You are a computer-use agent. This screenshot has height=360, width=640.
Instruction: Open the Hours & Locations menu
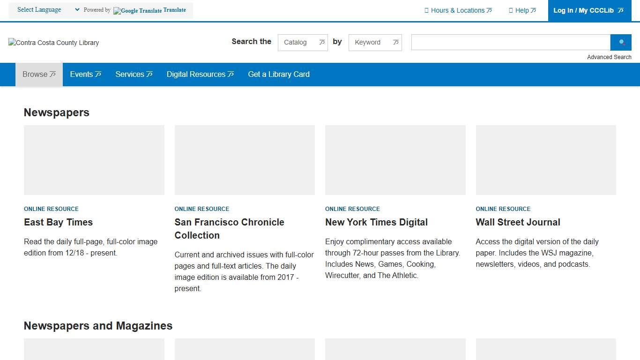[458, 10]
